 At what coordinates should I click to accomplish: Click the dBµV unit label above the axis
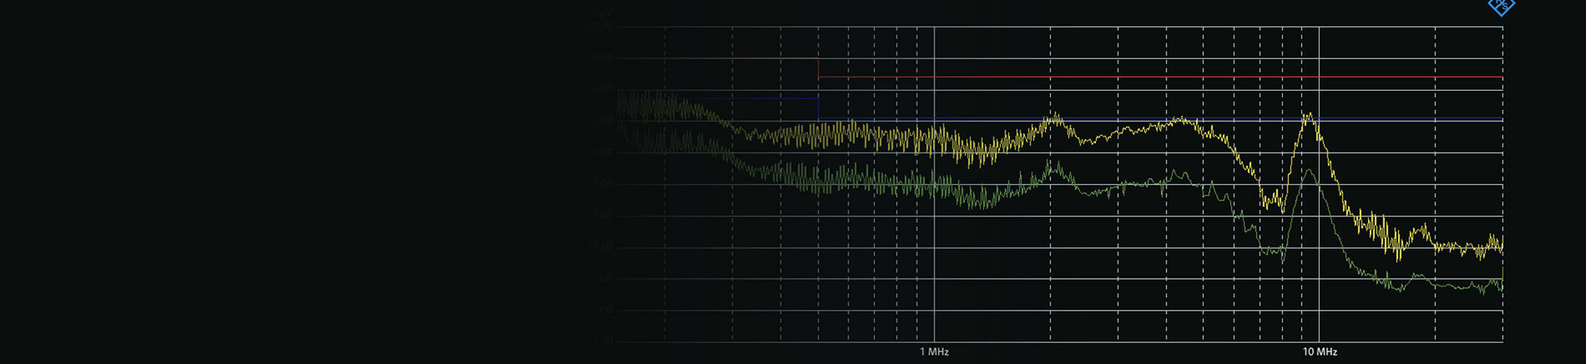(x=601, y=13)
